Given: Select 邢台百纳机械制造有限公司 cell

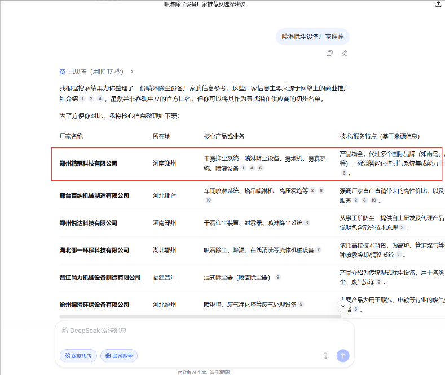Looking at the screenshot, I should [x=94, y=195].
